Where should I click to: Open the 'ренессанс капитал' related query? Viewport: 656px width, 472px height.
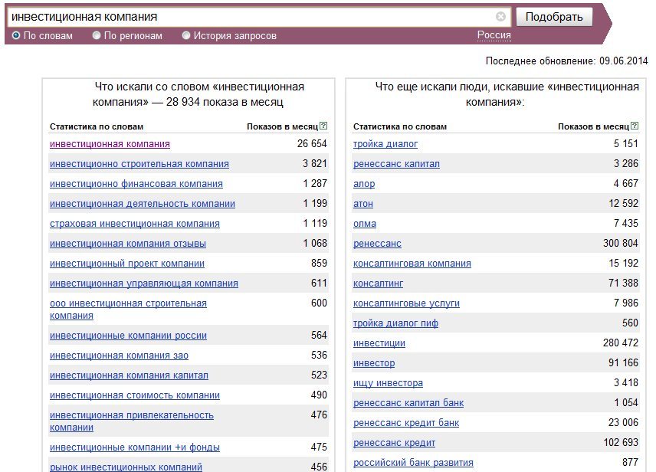click(396, 164)
